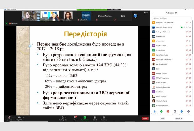The image size is (194, 131).
Task: Click Raise Hand in participants panel
Action: pyautogui.click(x=155, y=112)
